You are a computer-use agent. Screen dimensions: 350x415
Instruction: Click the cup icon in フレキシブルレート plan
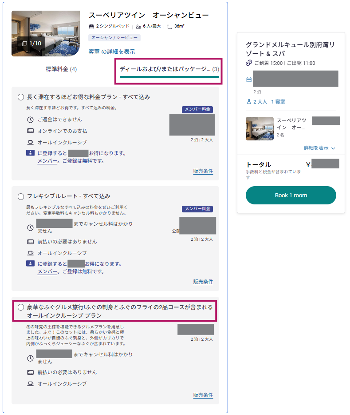[x=30, y=253]
